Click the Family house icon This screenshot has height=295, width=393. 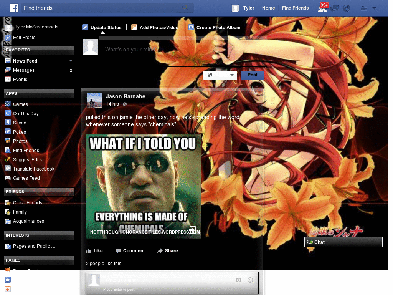point(8,212)
